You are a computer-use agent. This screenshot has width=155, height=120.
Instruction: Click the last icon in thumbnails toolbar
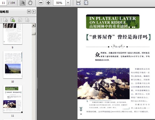[27, 20]
